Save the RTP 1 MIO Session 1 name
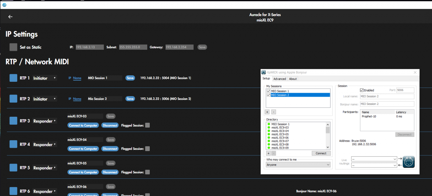432x196 pixels. 130,78
